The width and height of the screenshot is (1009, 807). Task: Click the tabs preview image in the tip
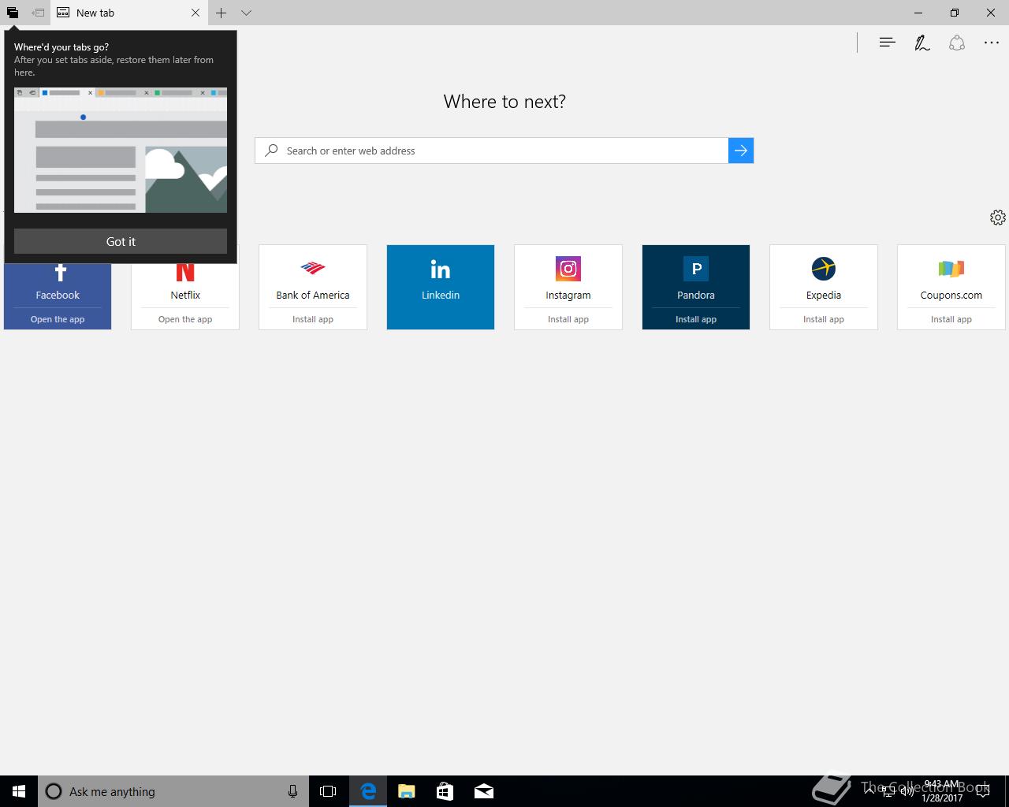(121, 150)
